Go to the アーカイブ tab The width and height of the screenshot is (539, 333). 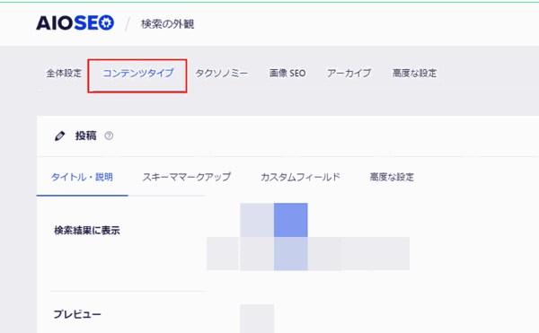[349, 73]
